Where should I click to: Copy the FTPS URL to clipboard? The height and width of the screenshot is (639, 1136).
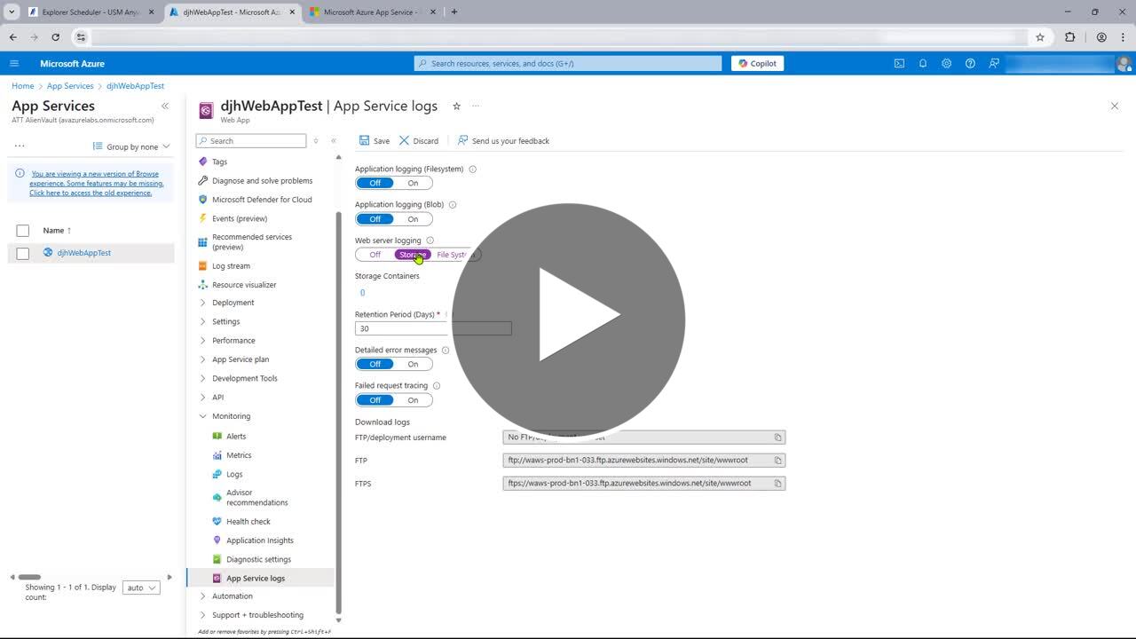(x=777, y=484)
